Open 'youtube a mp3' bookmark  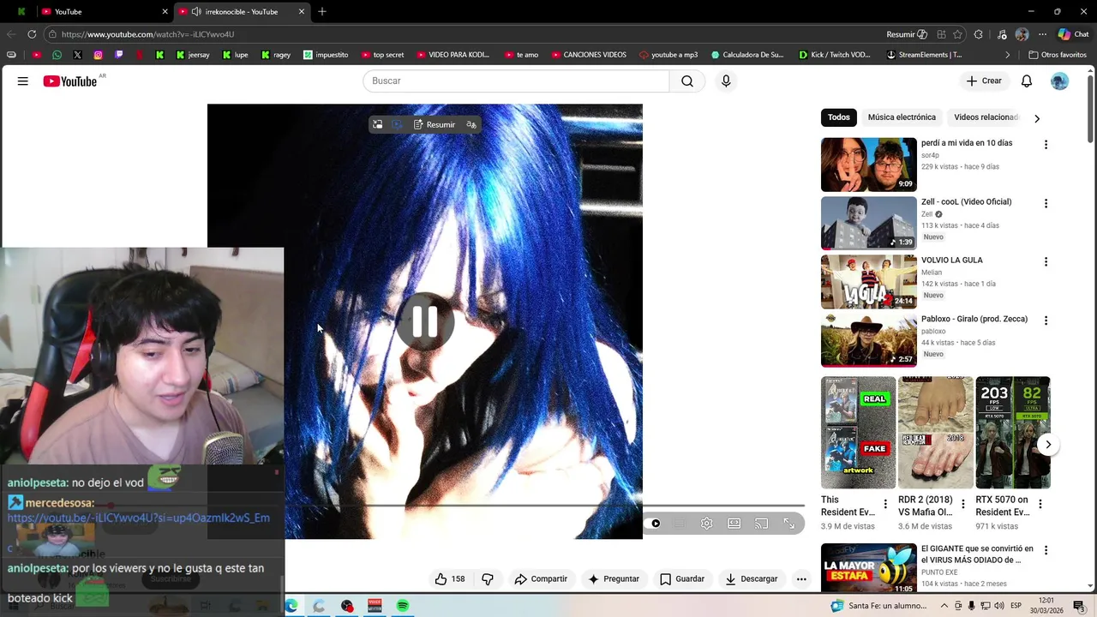click(x=668, y=55)
